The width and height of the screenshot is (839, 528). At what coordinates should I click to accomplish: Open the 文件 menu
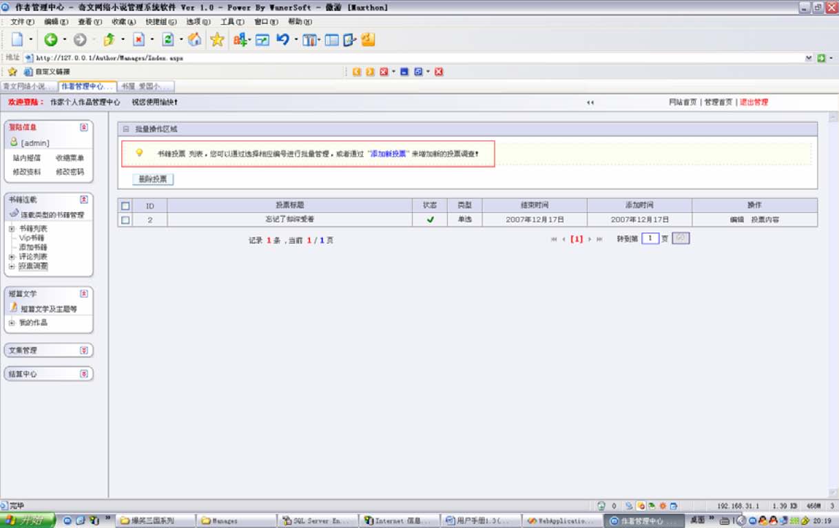[x=22, y=22]
